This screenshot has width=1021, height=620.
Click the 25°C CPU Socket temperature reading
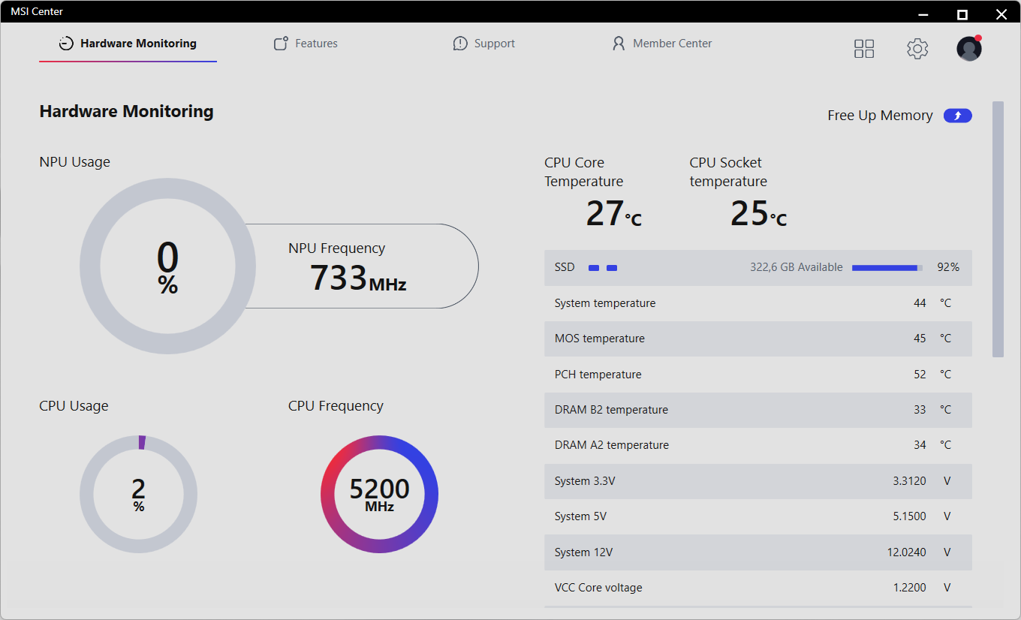pyautogui.click(x=759, y=213)
